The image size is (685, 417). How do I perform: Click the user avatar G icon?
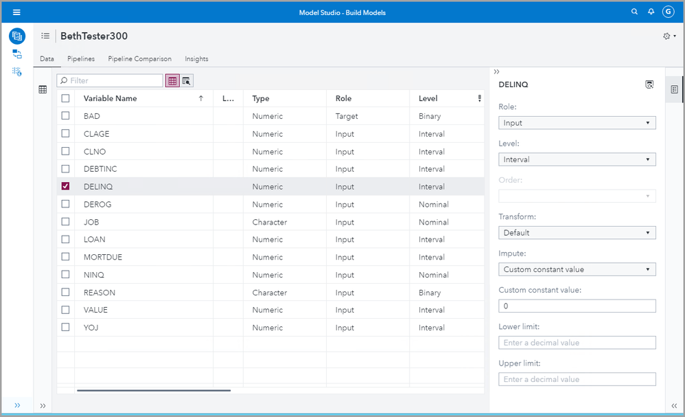coord(668,12)
